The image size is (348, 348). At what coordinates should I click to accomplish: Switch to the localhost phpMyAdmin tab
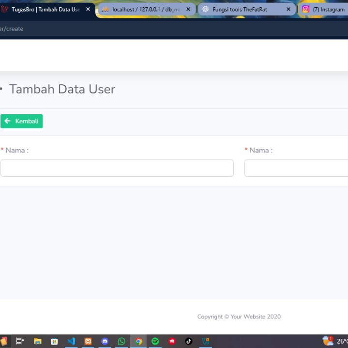[142, 9]
